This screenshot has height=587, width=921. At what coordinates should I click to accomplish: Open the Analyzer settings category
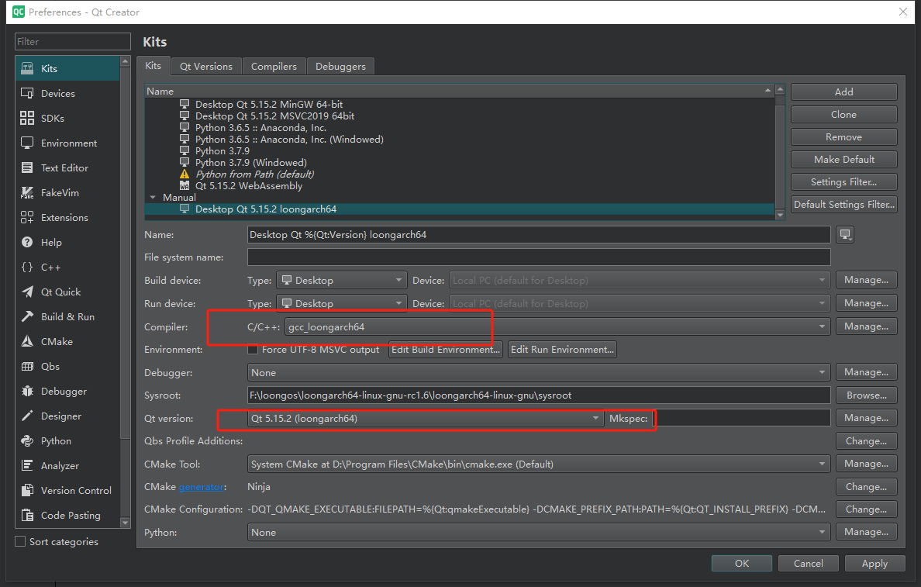click(x=67, y=465)
